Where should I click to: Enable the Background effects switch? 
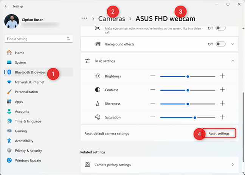tap(220, 44)
